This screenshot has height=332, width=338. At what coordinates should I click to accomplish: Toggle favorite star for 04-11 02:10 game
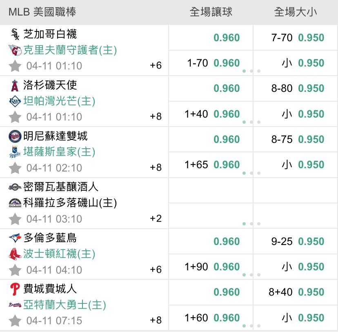click(x=15, y=168)
